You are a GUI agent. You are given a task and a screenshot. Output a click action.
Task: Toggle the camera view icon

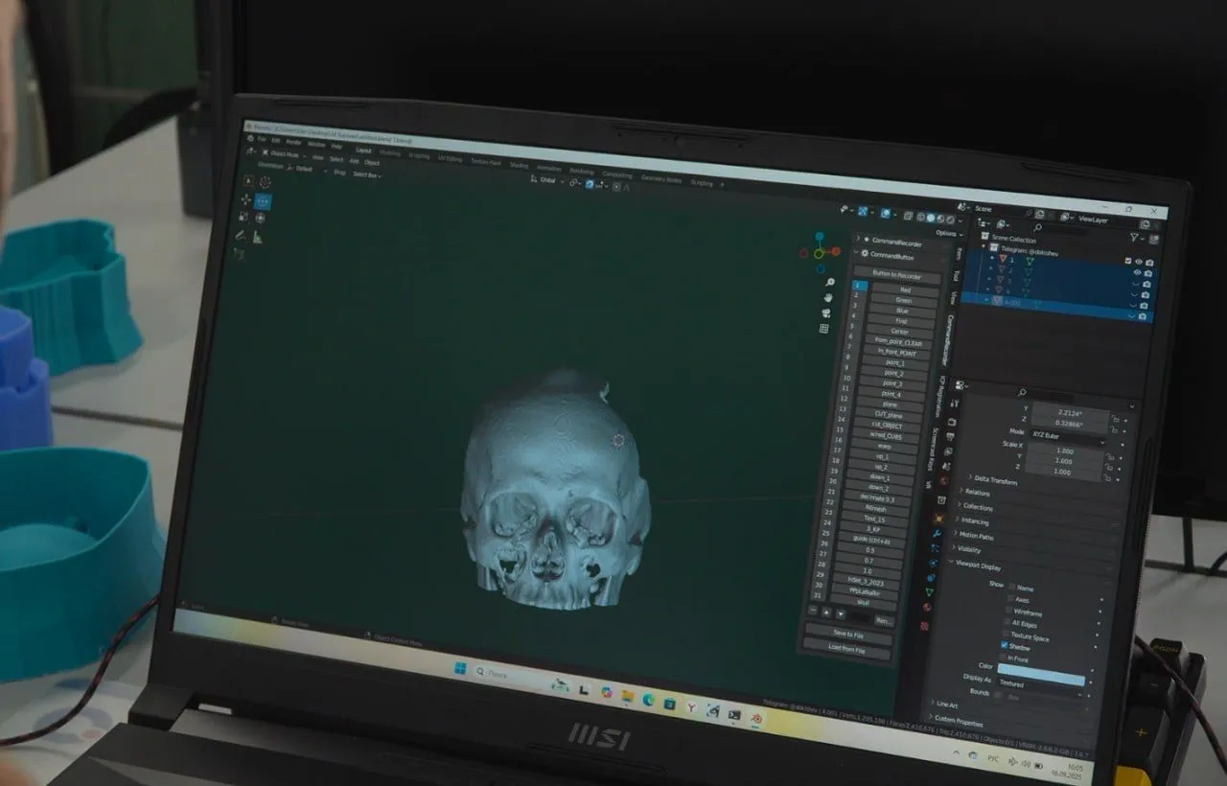[x=825, y=312]
